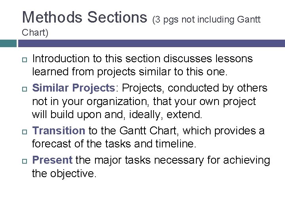This screenshot has width=285, height=214.
Task: Click the bold word 'Transition'
Action: [x=59, y=131]
